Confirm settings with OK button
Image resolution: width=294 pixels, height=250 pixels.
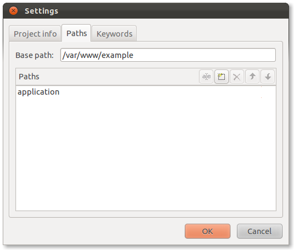coord(207,231)
